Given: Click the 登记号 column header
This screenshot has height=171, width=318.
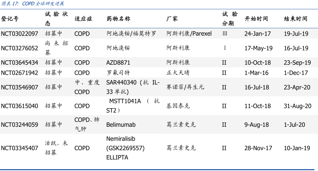Looking at the screenshot, I should 10,19.
